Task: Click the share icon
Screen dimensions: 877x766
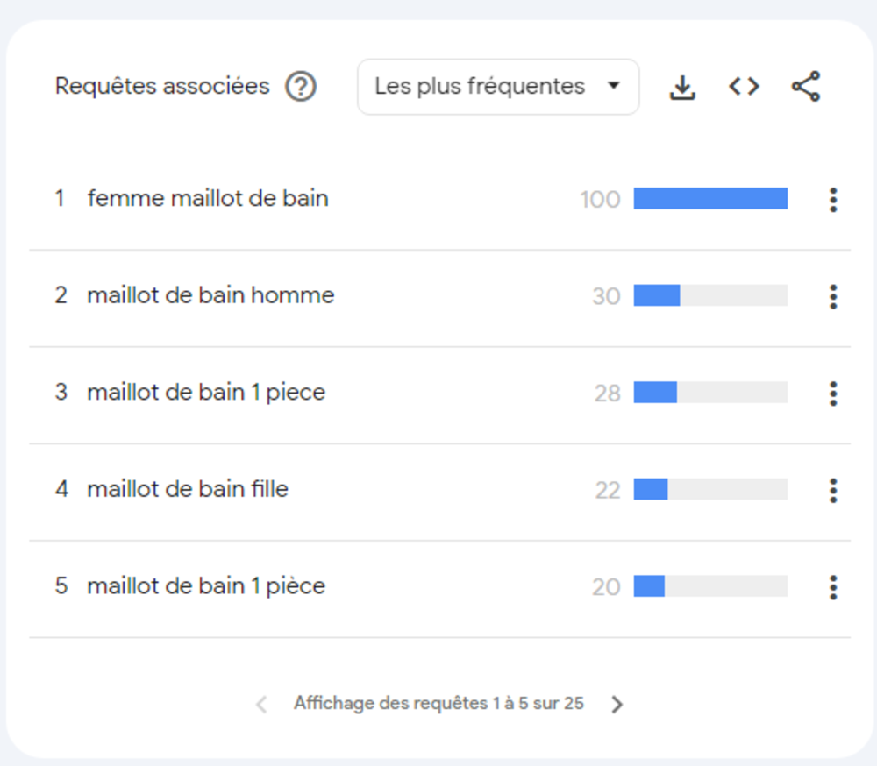Action: [805, 87]
